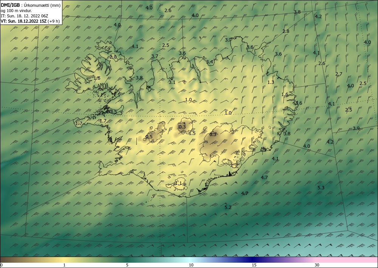Click the 0.5 value on the western glacier

click(x=149, y=137)
